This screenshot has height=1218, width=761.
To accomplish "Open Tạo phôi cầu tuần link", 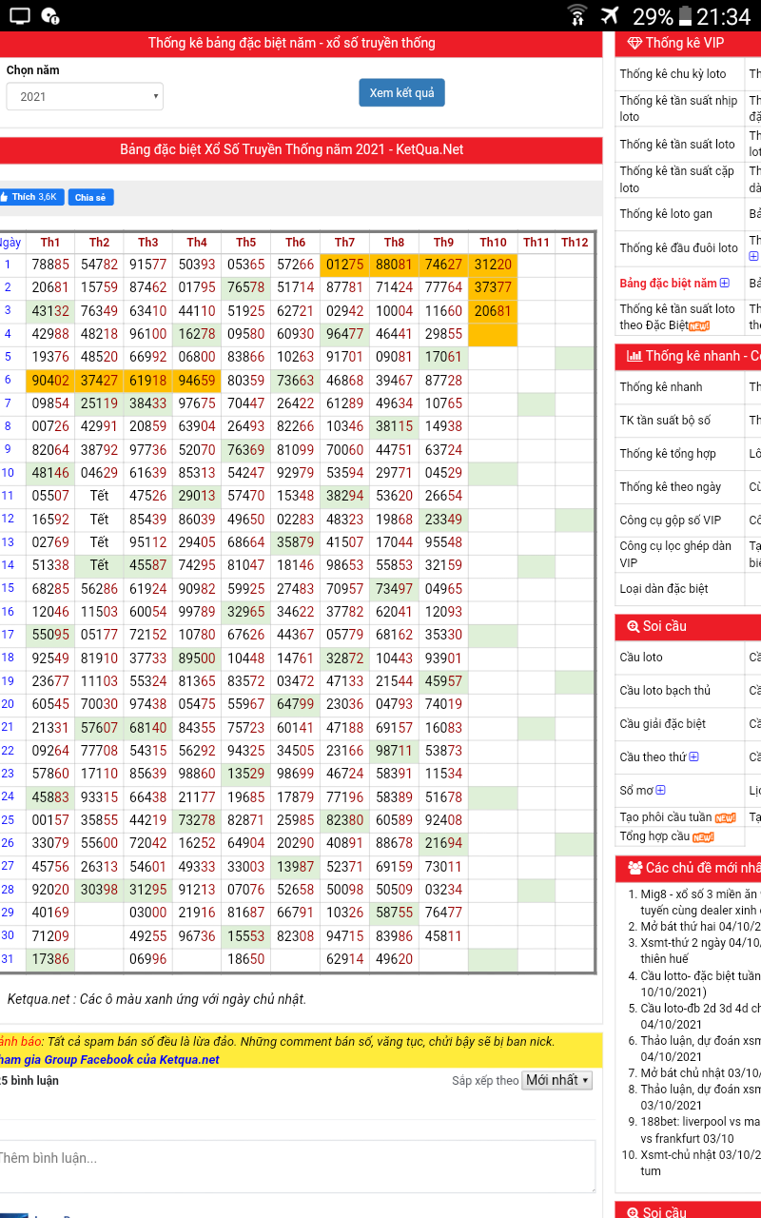I will (x=666, y=818).
